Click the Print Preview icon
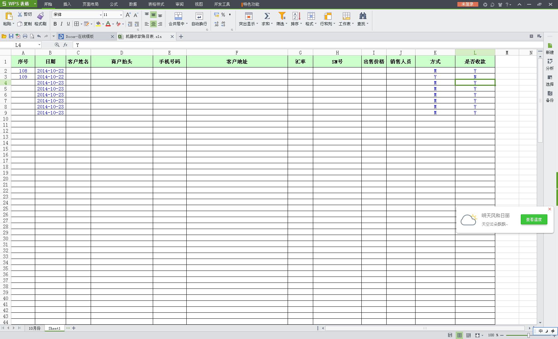Screen dimensions: 558x339 [x=32, y=36]
